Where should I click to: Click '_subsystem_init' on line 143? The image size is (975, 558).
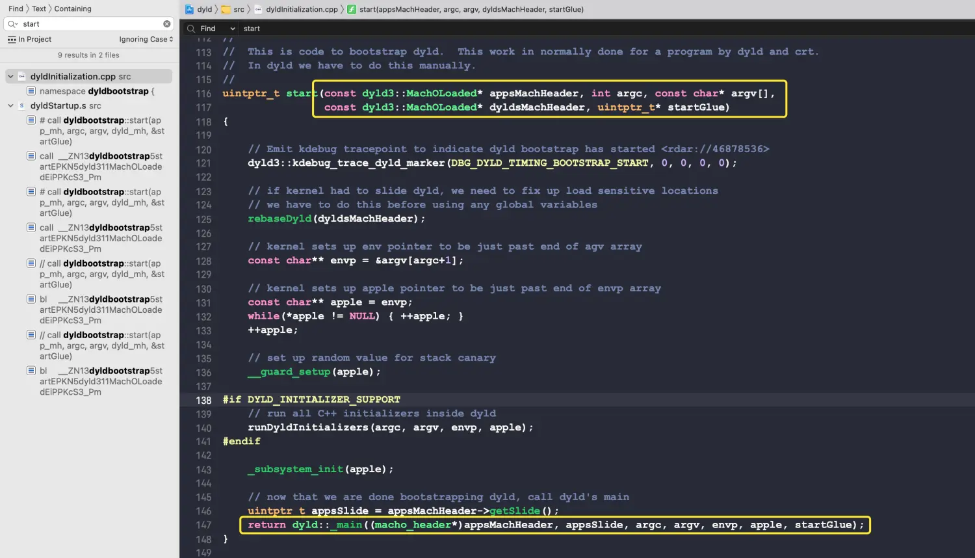coord(296,469)
